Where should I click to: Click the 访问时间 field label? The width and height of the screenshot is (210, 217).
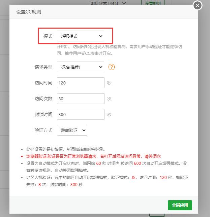[43, 83]
